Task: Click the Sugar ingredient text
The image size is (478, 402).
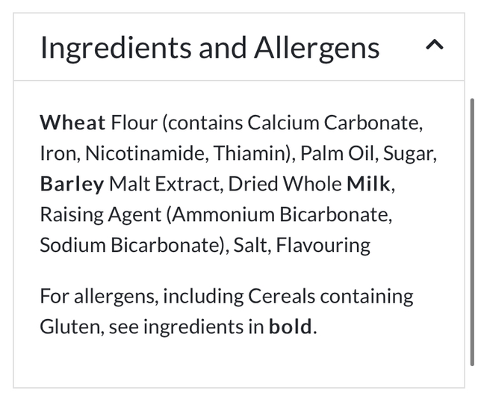Action: [x=410, y=153]
